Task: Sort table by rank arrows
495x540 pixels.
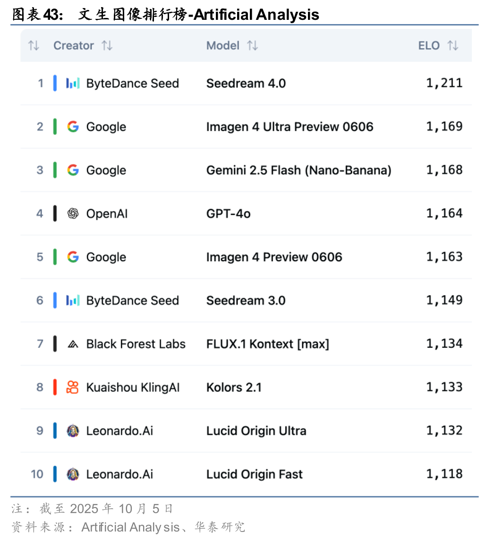Action: (34, 46)
